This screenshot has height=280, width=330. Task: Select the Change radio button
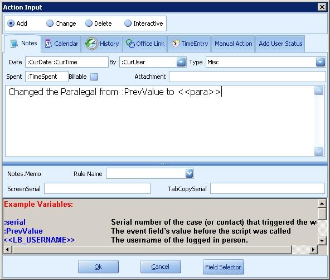(x=50, y=23)
